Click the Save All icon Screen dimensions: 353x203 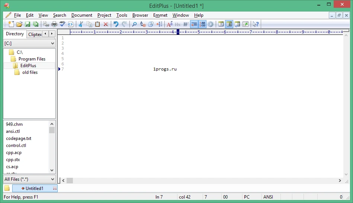coord(36,24)
